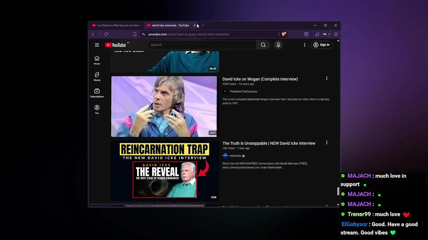Click the music note toolbar icon
This screenshot has height=240, width=428.
(317, 34)
